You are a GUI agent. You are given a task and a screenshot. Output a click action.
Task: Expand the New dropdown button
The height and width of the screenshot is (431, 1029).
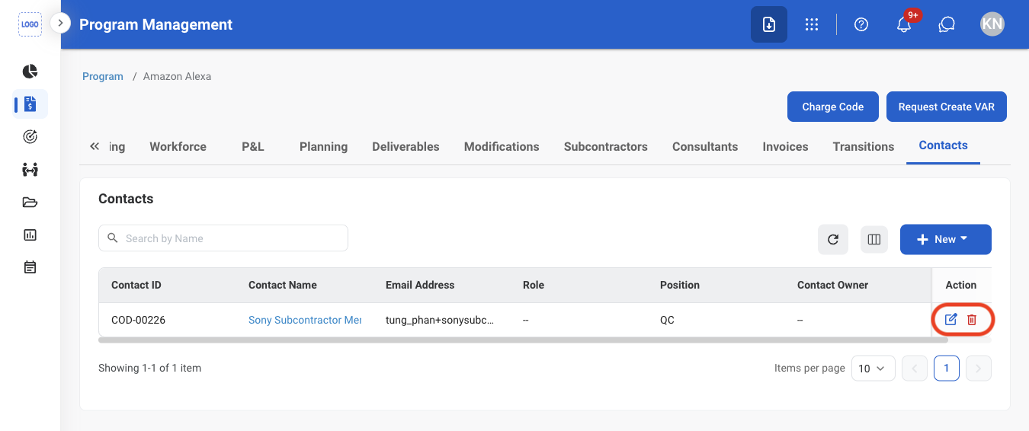[945, 239]
